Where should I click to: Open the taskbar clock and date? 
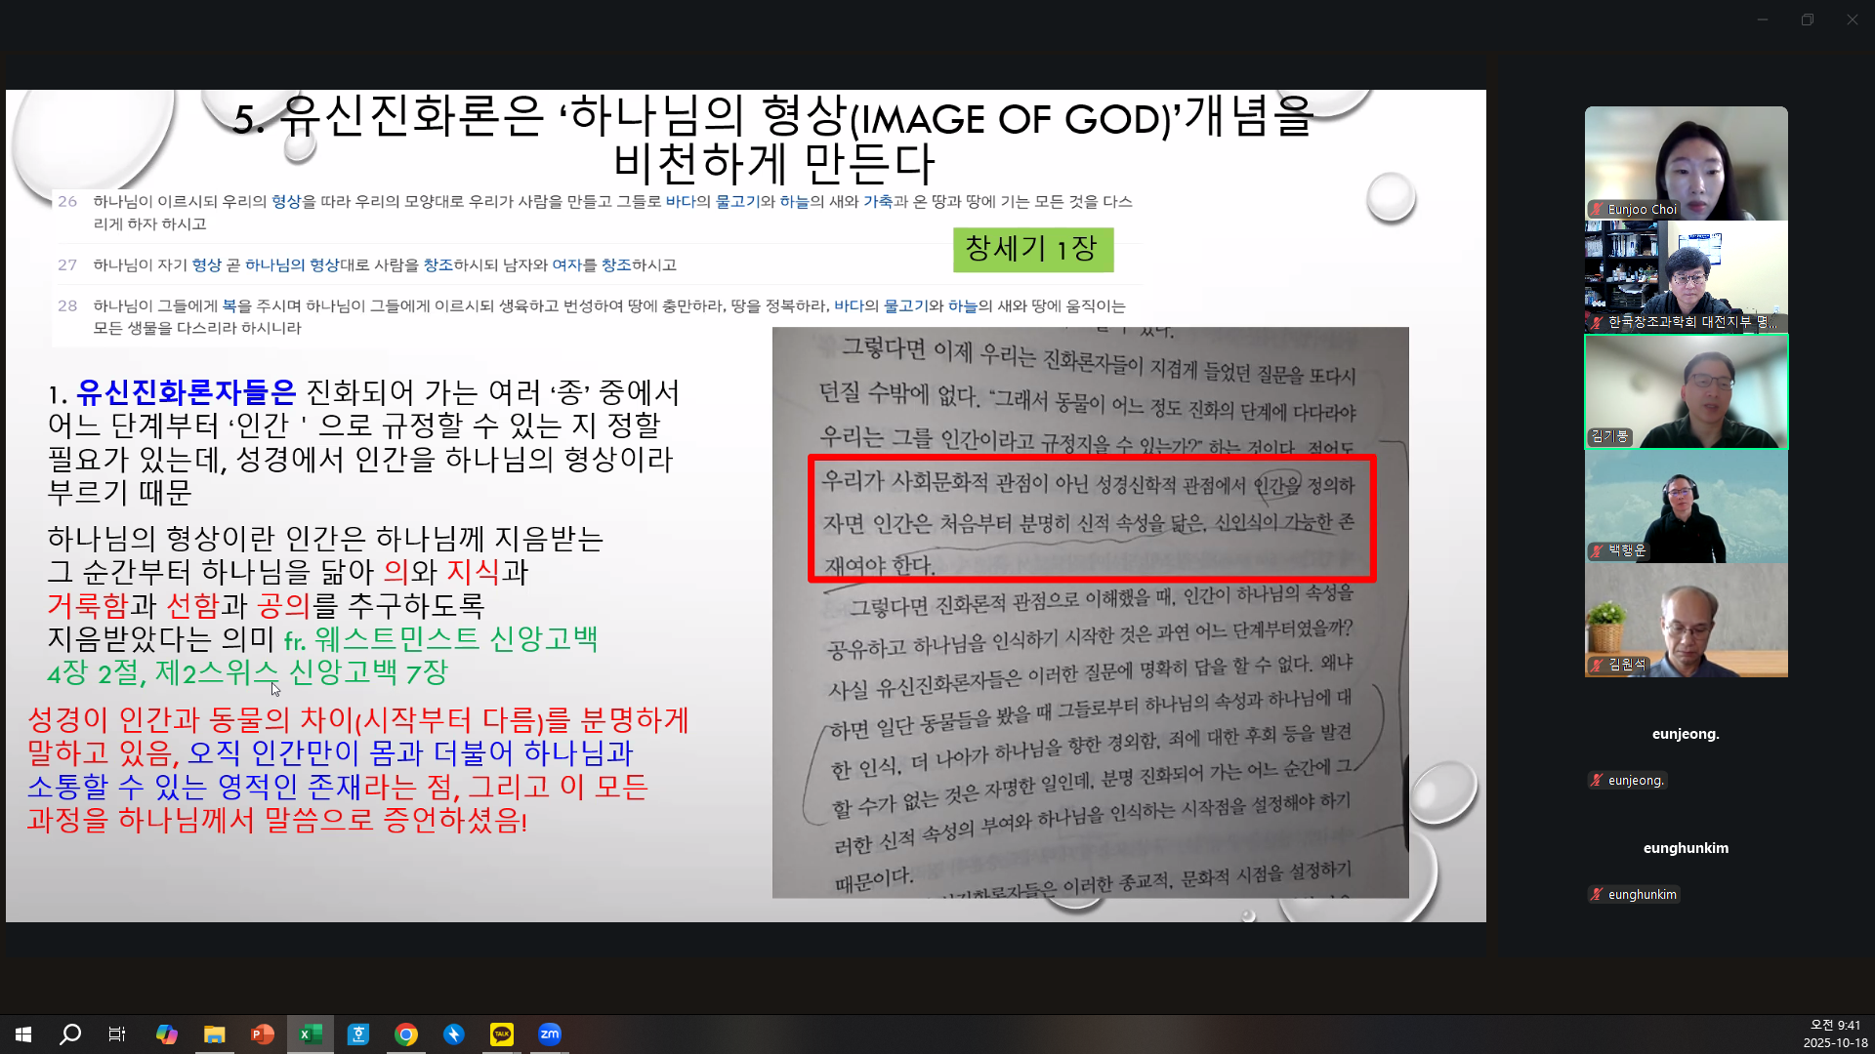point(1834,1034)
